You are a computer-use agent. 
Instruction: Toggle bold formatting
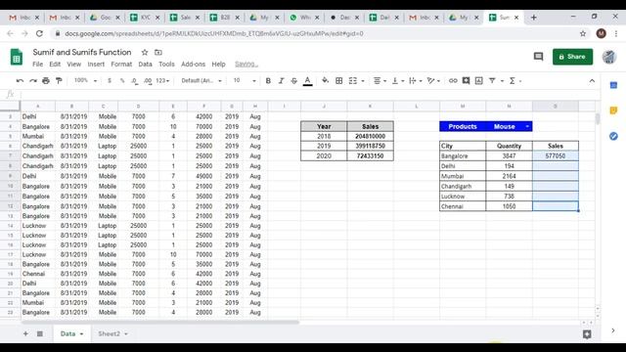pos(268,81)
